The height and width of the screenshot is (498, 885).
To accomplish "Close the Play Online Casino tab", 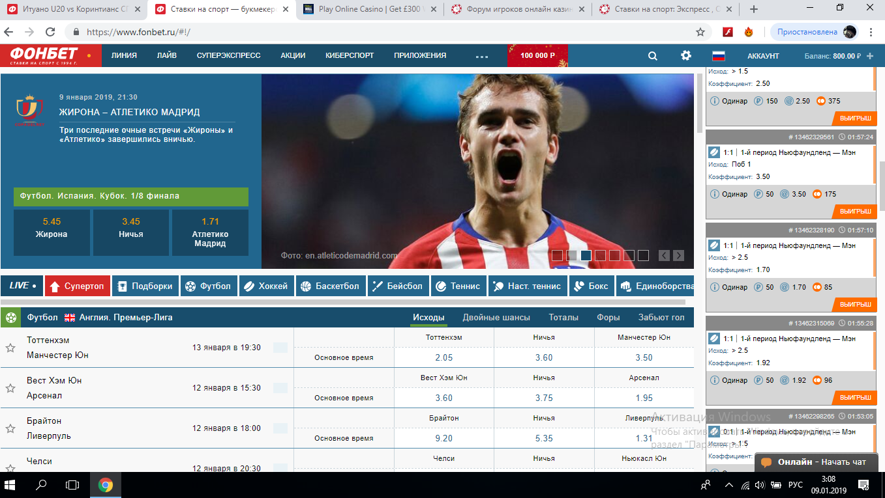I will tap(434, 9).
